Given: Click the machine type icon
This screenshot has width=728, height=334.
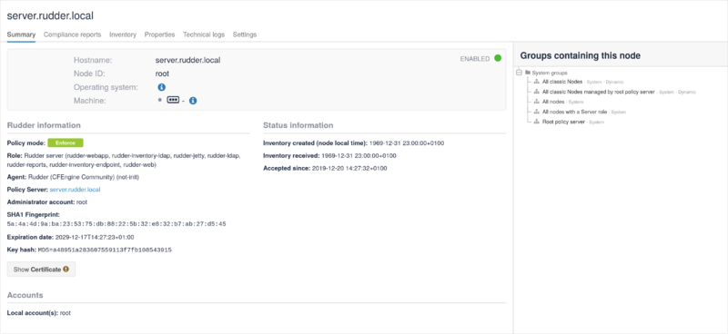Looking at the screenshot, I should [173, 100].
